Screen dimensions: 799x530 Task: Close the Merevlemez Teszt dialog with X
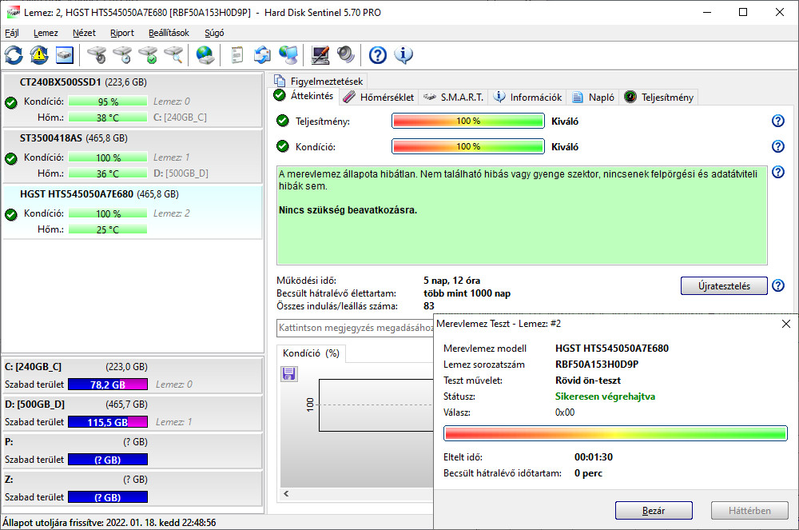point(785,324)
